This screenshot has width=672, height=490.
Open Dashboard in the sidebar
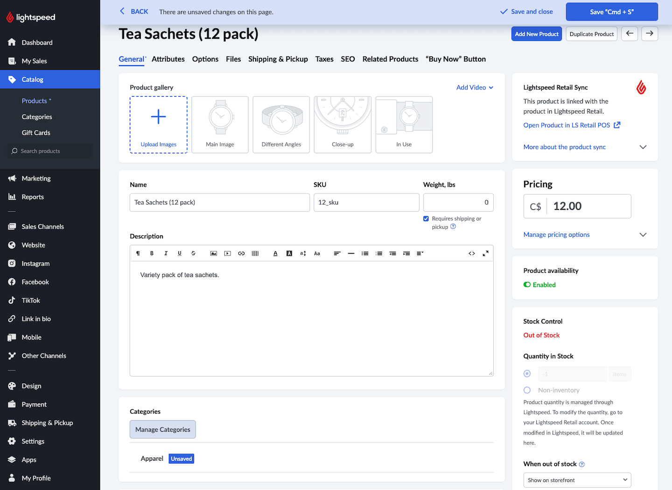click(50, 42)
